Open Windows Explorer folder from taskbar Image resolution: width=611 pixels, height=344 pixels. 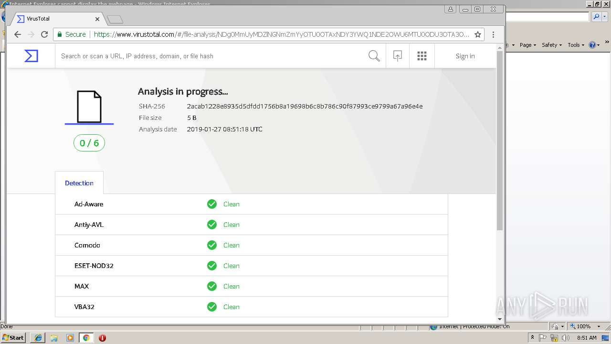(54, 338)
